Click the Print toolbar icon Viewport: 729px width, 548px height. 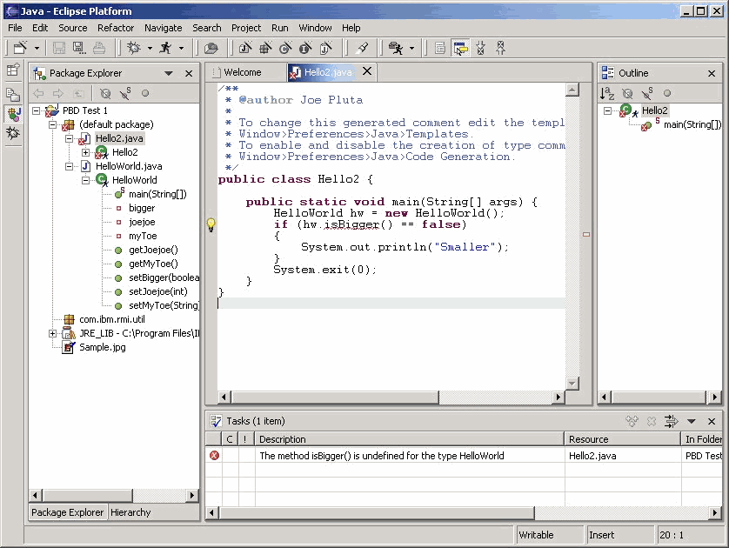click(99, 48)
